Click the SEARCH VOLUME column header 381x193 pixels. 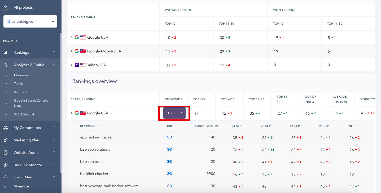(206, 126)
